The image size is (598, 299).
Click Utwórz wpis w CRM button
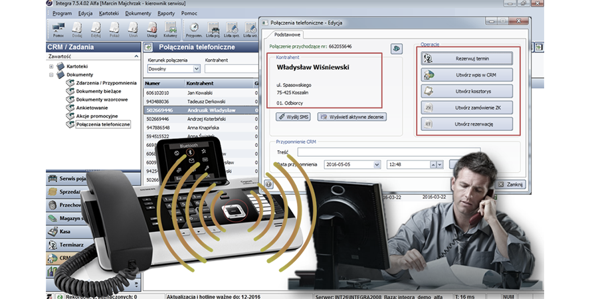467,75
